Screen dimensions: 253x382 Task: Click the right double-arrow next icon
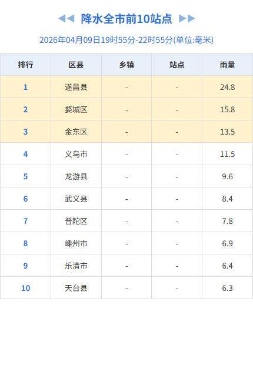click(187, 19)
